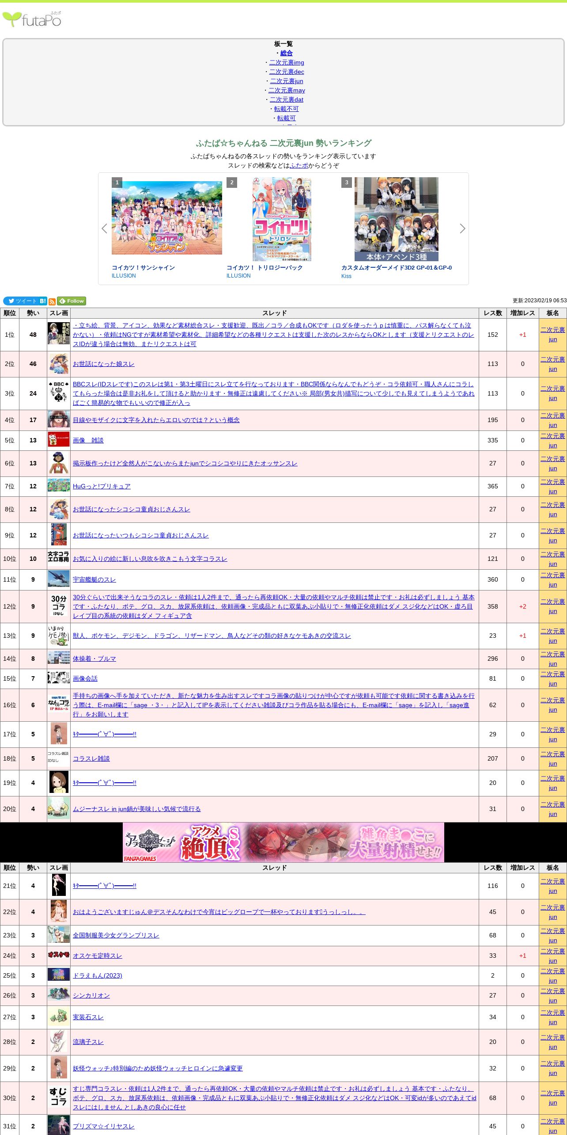Click コイカツ！トリロジーパック title link
Image resolution: width=567 pixels, height=1135 pixels.
[265, 267]
